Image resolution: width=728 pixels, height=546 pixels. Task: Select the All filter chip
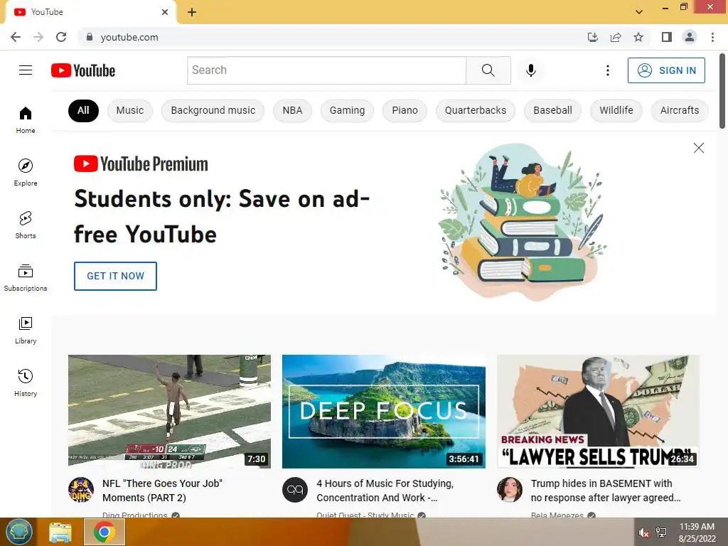(x=83, y=110)
